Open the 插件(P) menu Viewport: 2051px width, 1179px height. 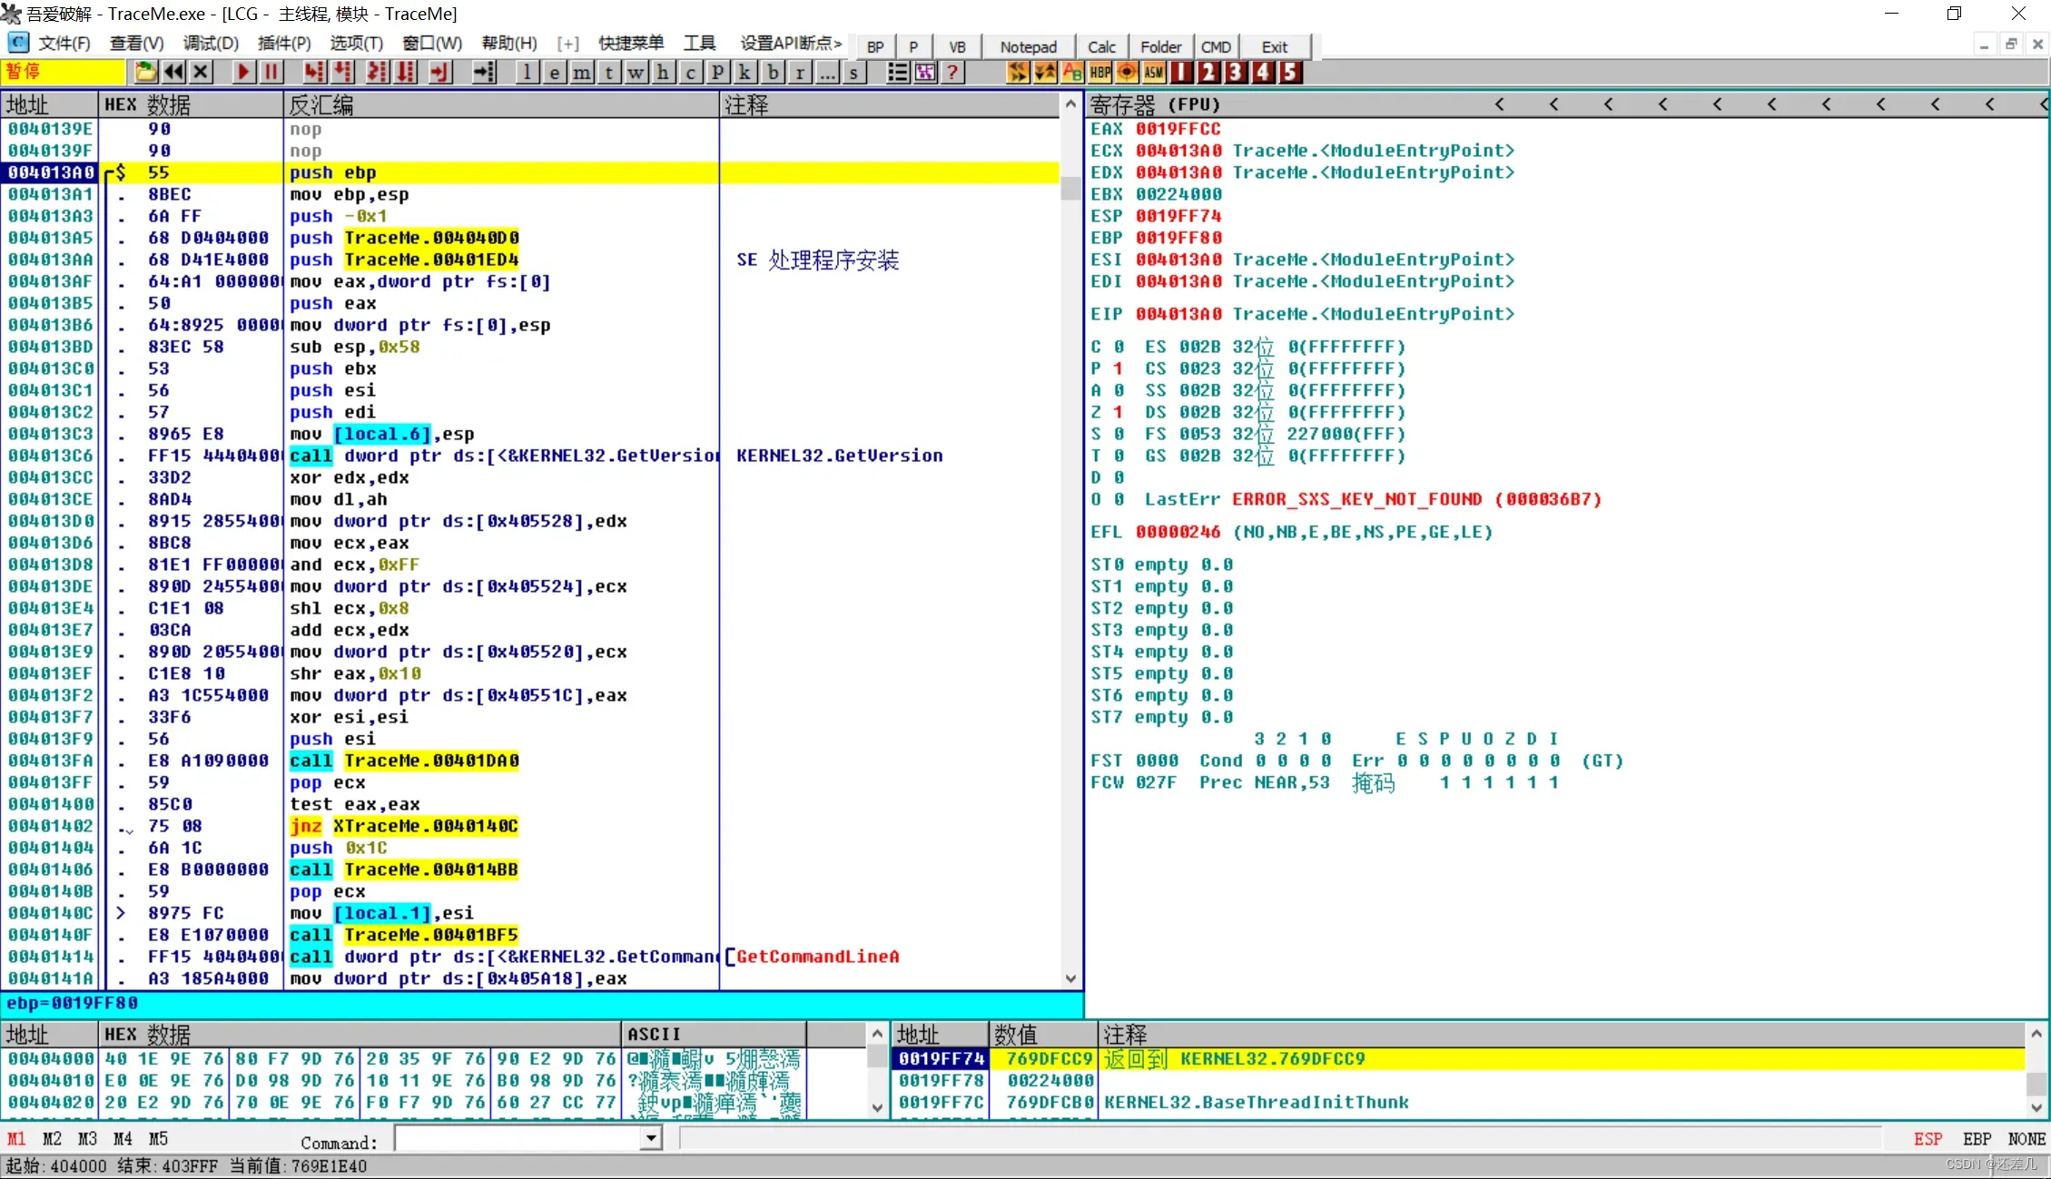pos(284,44)
